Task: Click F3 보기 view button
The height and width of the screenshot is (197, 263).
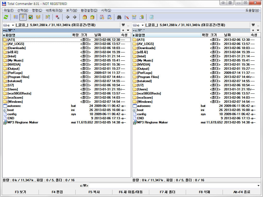Action: click(20, 192)
